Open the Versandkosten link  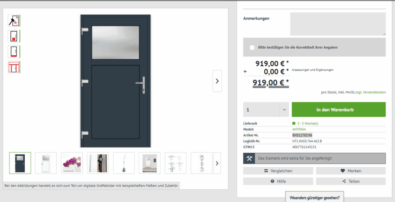(374, 93)
